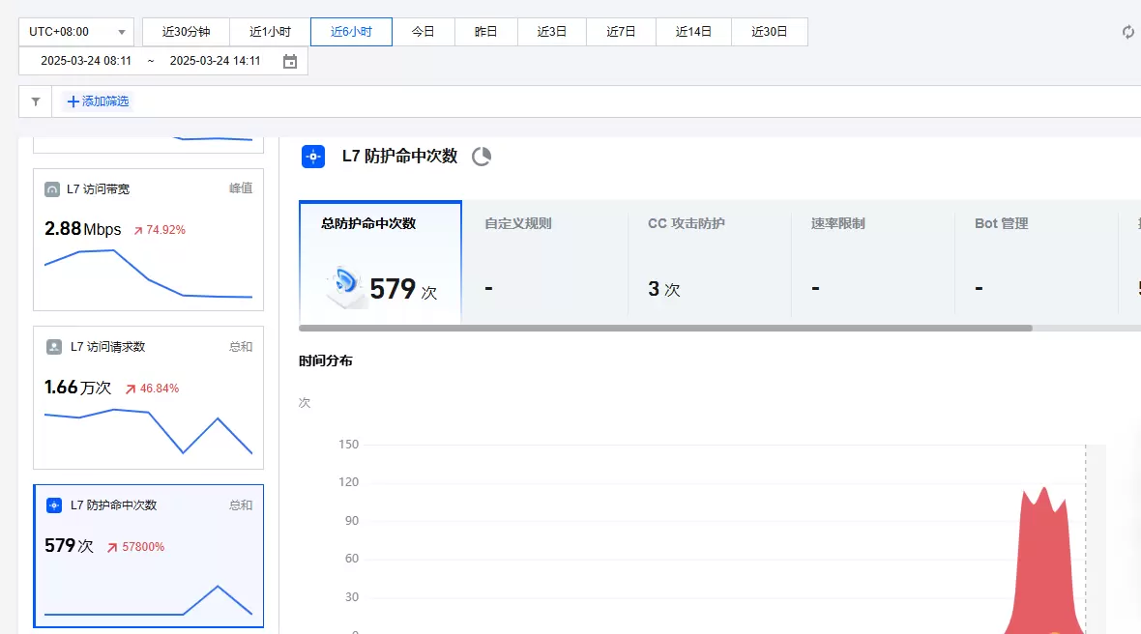Click end time 2025-03-24 14:11 field
Image resolution: width=1141 pixels, height=634 pixels.
[x=216, y=61]
